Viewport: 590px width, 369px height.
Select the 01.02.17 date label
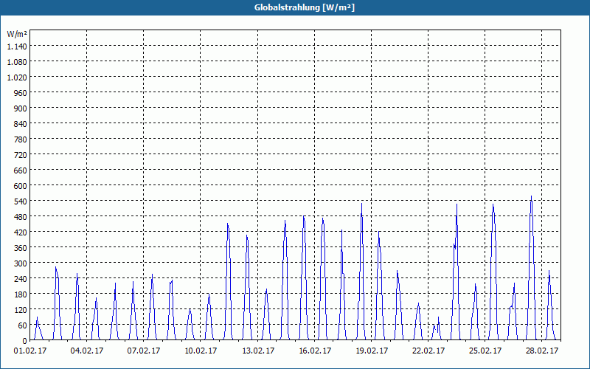[30, 351]
